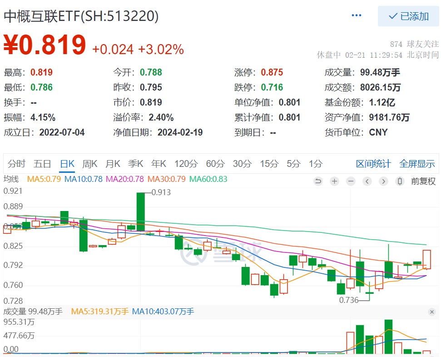Reset the chart using the undo arrow icon
Screen dimensions: 441x357
(318, 181)
